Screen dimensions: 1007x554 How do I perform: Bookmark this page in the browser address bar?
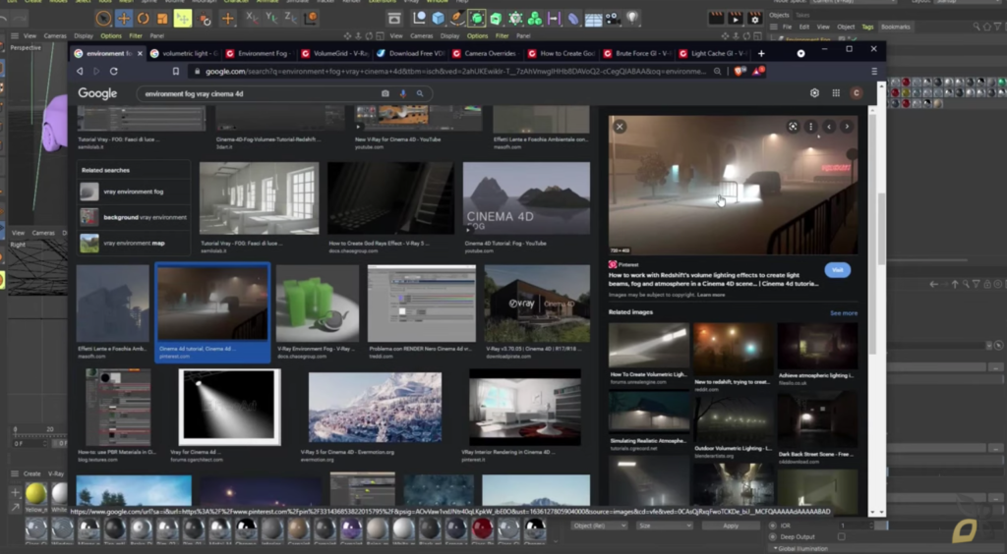(175, 71)
